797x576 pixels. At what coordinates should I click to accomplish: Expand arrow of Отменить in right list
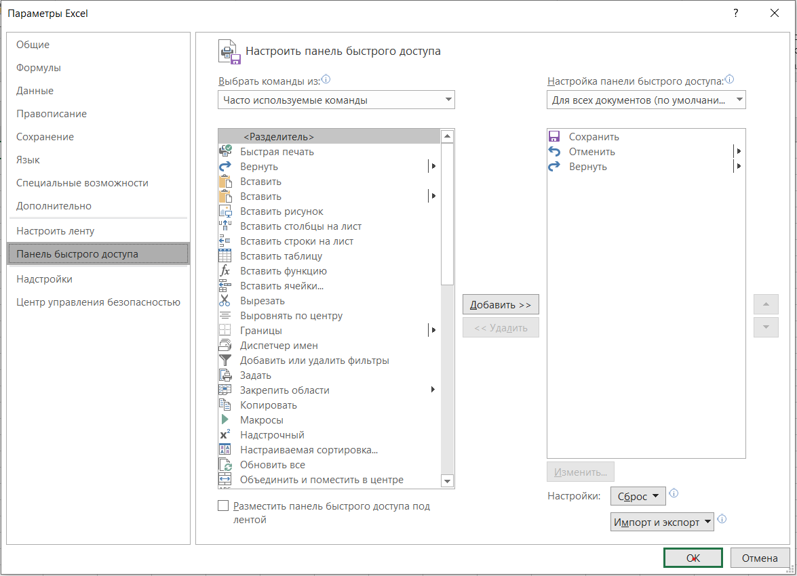739,151
